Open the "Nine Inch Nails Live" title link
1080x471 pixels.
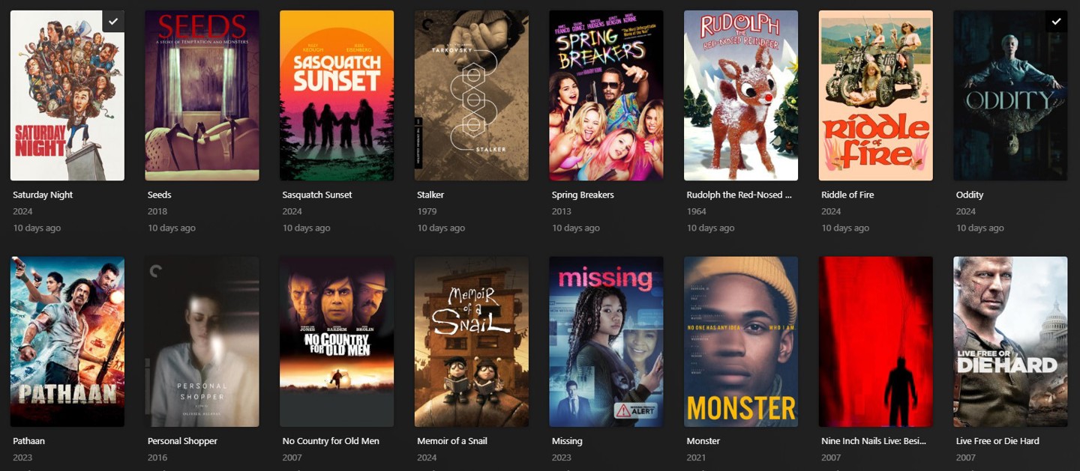tap(874, 441)
